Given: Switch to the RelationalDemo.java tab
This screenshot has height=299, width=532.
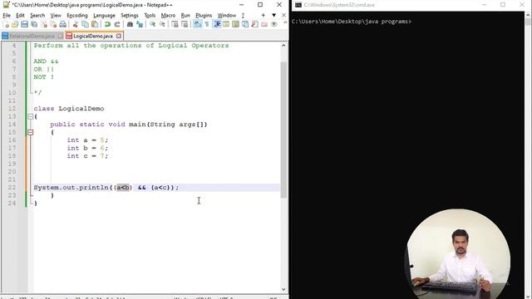Looking at the screenshot, I should (x=32, y=36).
